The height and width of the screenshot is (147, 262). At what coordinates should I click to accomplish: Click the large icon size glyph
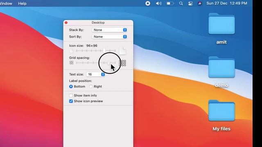[x=123, y=51]
